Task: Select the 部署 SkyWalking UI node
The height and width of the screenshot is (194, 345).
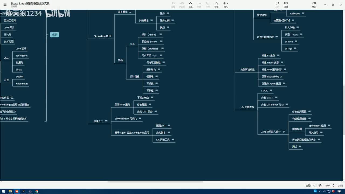Action: click(x=272, y=77)
